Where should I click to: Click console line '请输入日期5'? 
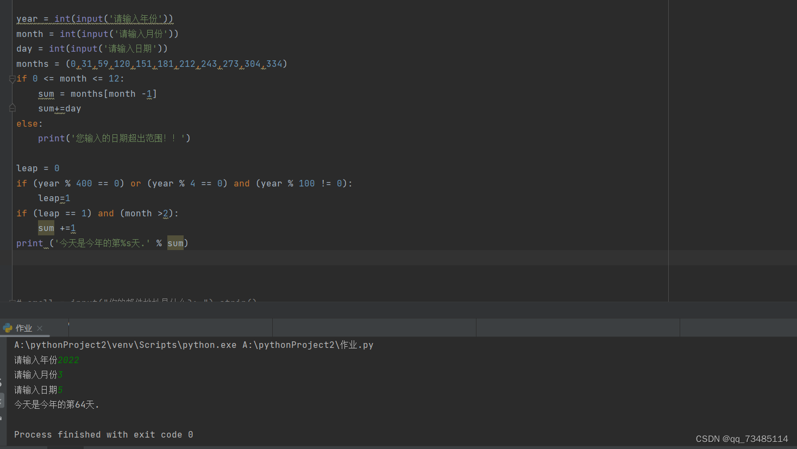(x=39, y=390)
